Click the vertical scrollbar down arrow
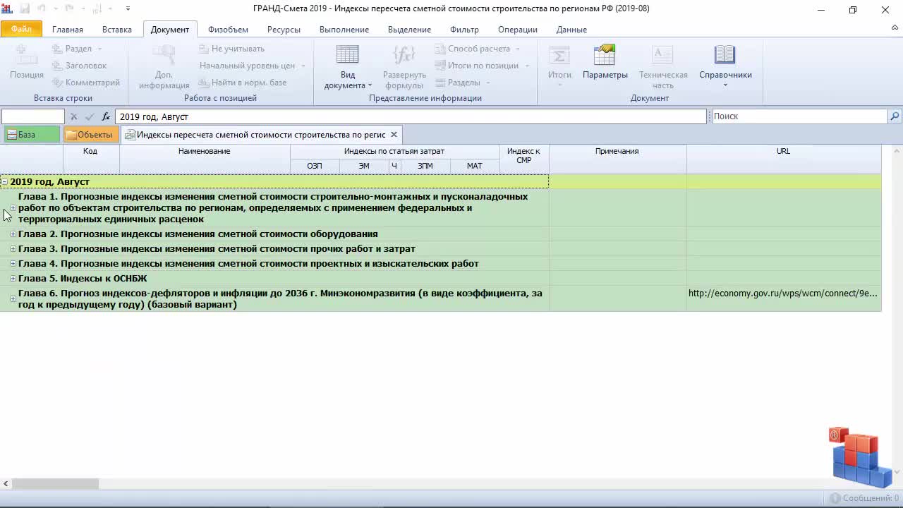The height and width of the screenshot is (508, 903). [x=897, y=472]
